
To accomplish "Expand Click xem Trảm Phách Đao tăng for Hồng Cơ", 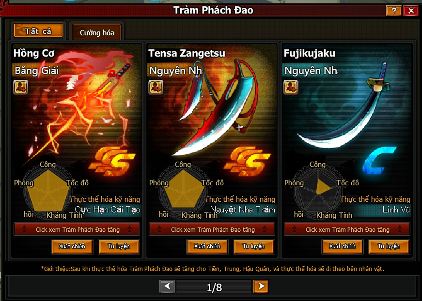I will click(x=77, y=229).
